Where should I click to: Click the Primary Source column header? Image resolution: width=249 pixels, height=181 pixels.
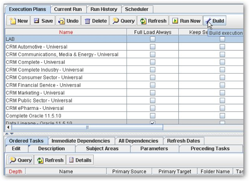click(x=129, y=172)
